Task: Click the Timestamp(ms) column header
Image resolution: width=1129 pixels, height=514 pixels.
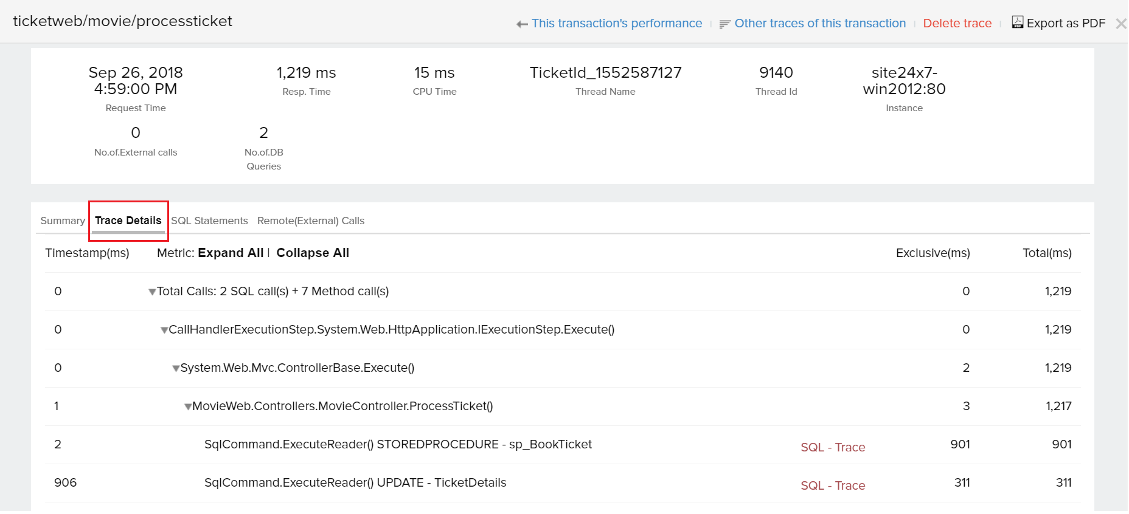Action: [87, 253]
